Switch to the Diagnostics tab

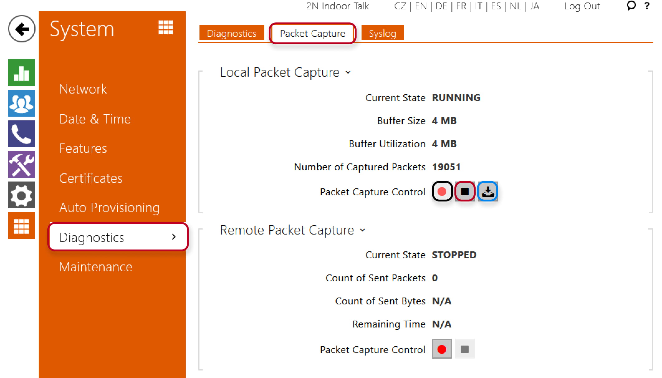[232, 33]
